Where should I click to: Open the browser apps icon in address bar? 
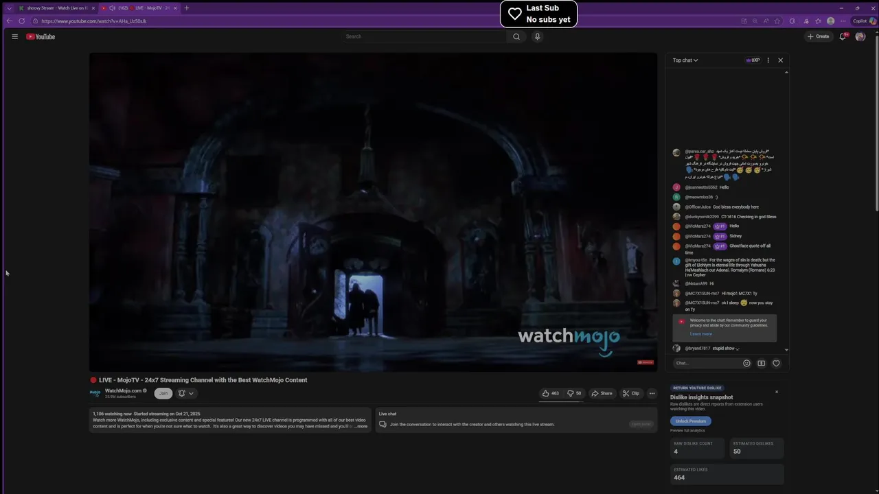tap(744, 21)
